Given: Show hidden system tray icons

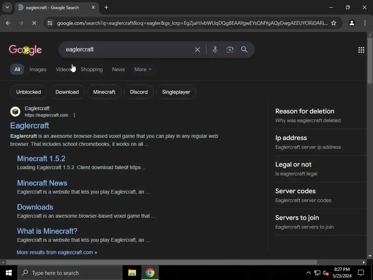Looking at the screenshot, I should 308,273.
